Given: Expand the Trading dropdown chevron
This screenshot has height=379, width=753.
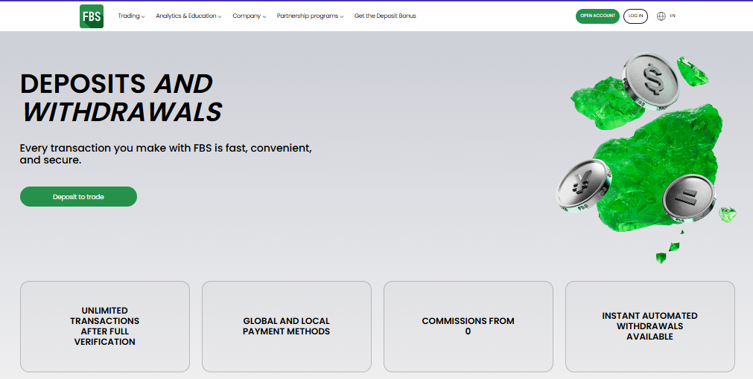Looking at the screenshot, I should (143, 17).
